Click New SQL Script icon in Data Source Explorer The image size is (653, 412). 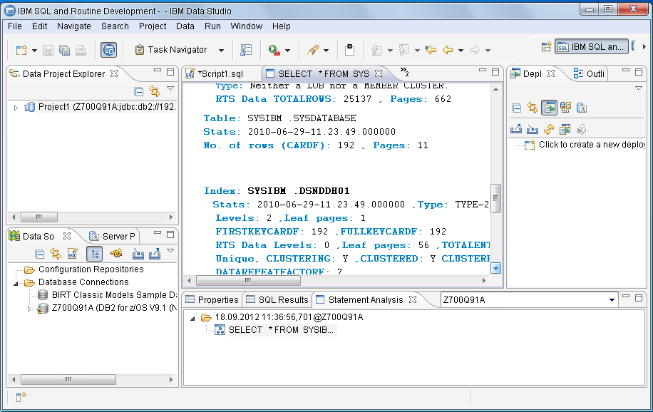coord(72,254)
